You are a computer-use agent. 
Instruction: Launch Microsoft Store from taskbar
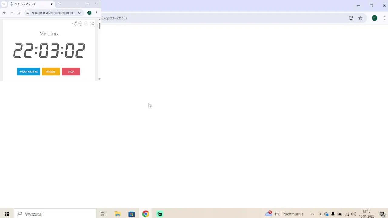tap(132, 214)
